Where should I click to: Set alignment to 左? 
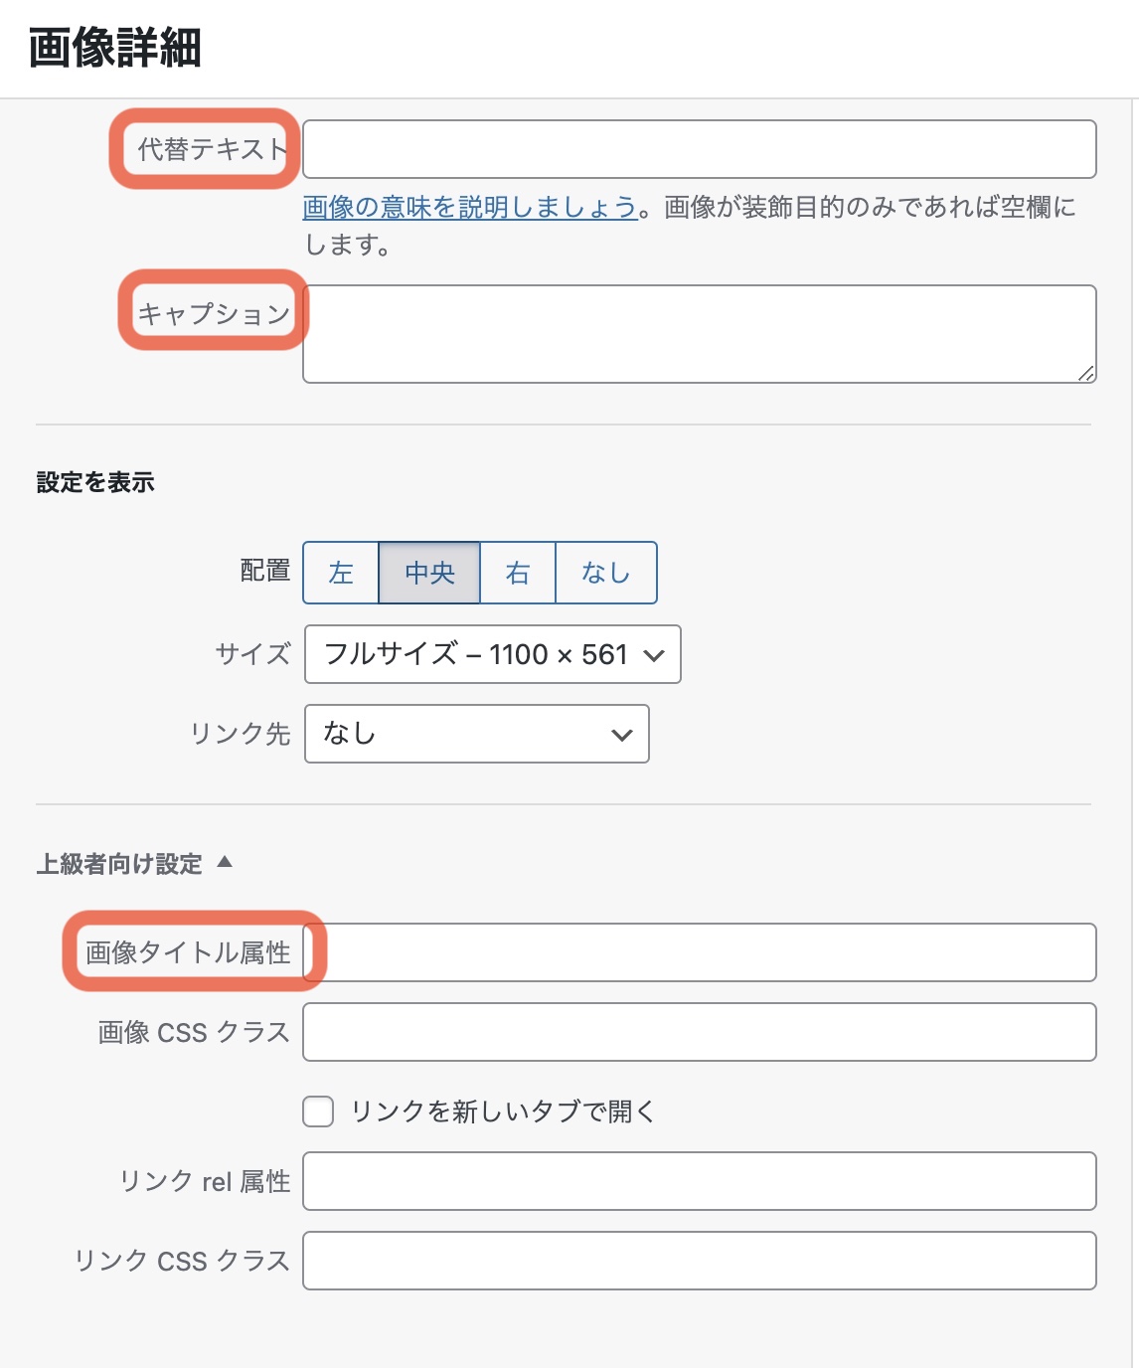(341, 573)
